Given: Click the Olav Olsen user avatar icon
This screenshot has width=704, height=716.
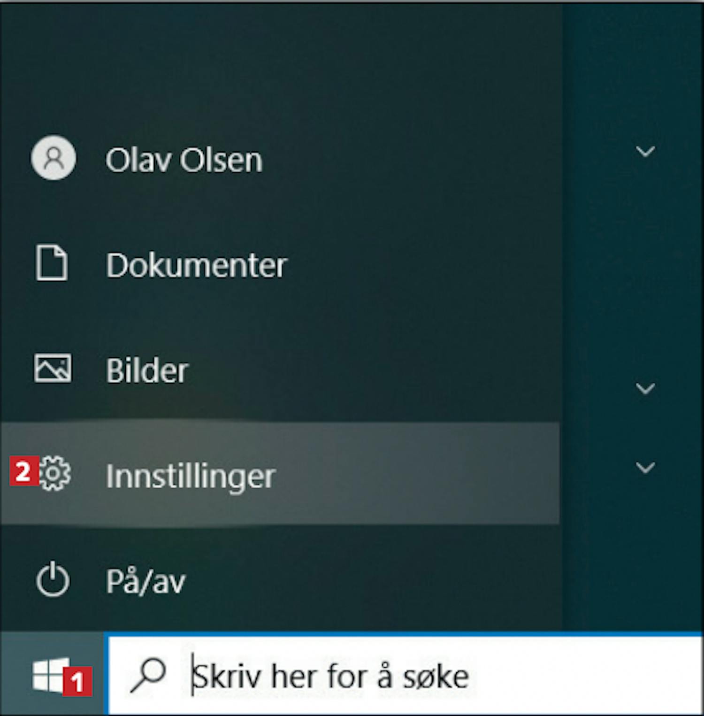Looking at the screenshot, I should coord(54,158).
